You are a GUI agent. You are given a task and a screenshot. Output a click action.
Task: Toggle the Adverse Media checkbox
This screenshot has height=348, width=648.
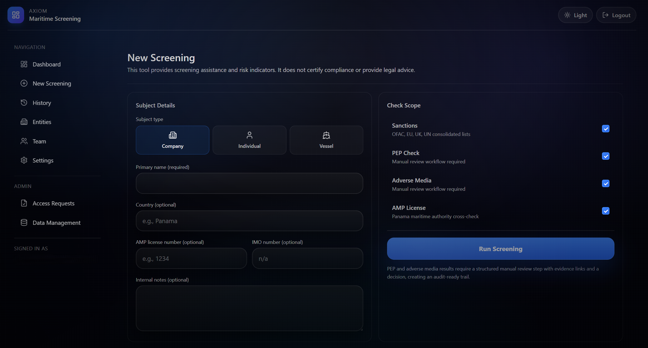tap(606, 184)
